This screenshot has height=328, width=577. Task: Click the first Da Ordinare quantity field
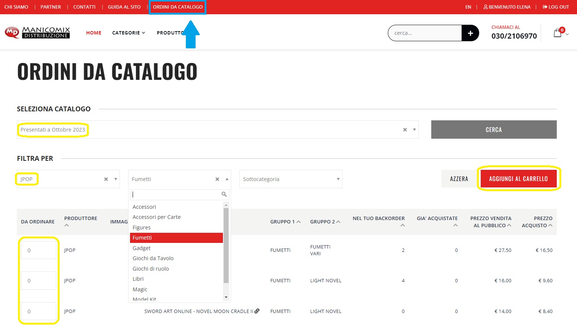pos(39,250)
